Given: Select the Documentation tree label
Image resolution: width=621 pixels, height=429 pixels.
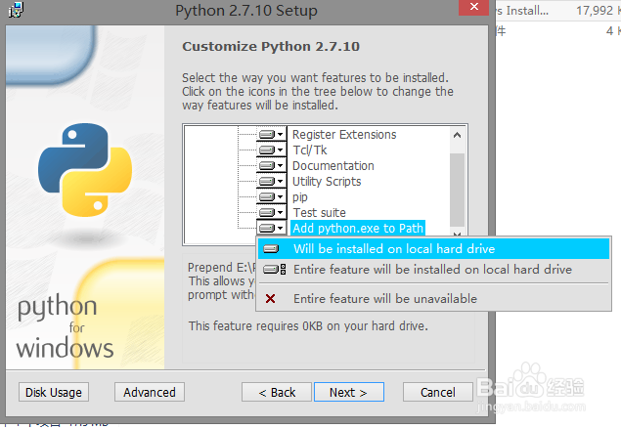Looking at the screenshot, I should click(x=333, y=166).
